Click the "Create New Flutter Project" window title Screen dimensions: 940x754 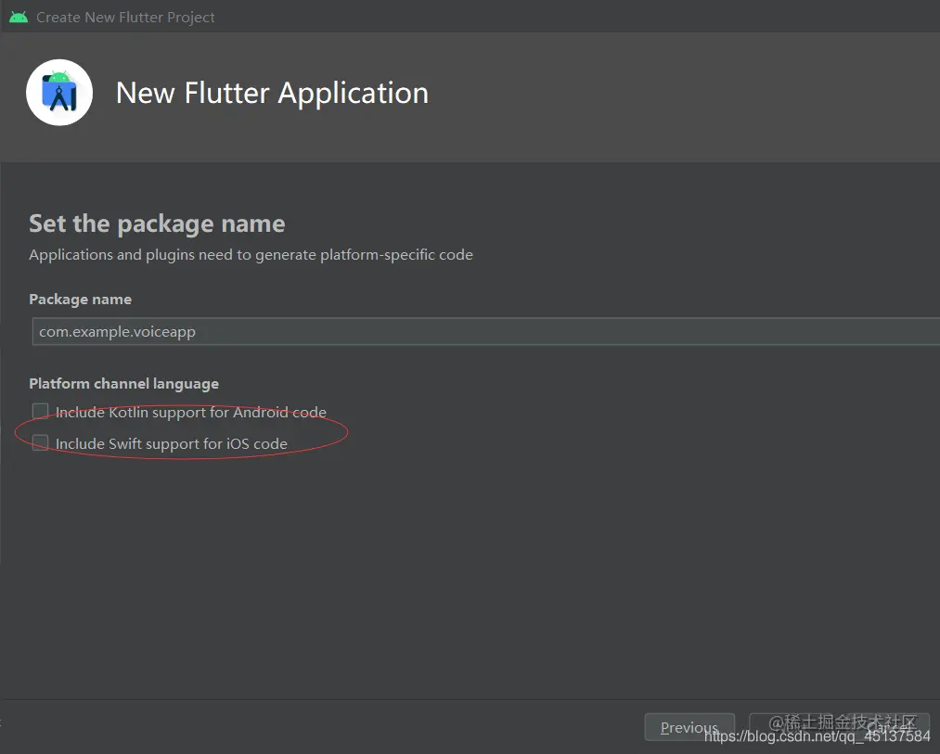click(x=125, y=18)
